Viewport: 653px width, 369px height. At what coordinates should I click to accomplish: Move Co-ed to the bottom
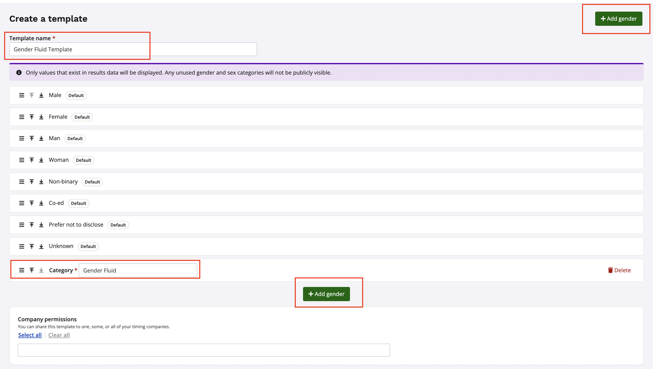point(41,203)
